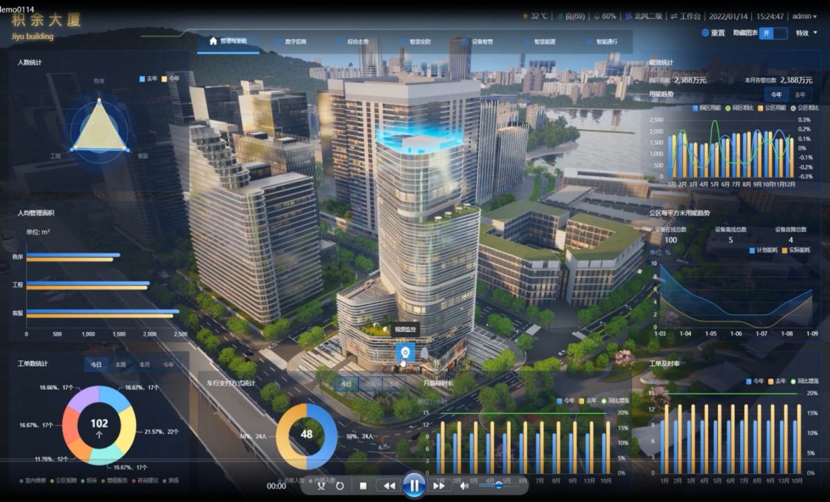Viewport: 830px width, 502px height.
Task: Open the 管理驾驶舱 tab
Action: (228, 40)
